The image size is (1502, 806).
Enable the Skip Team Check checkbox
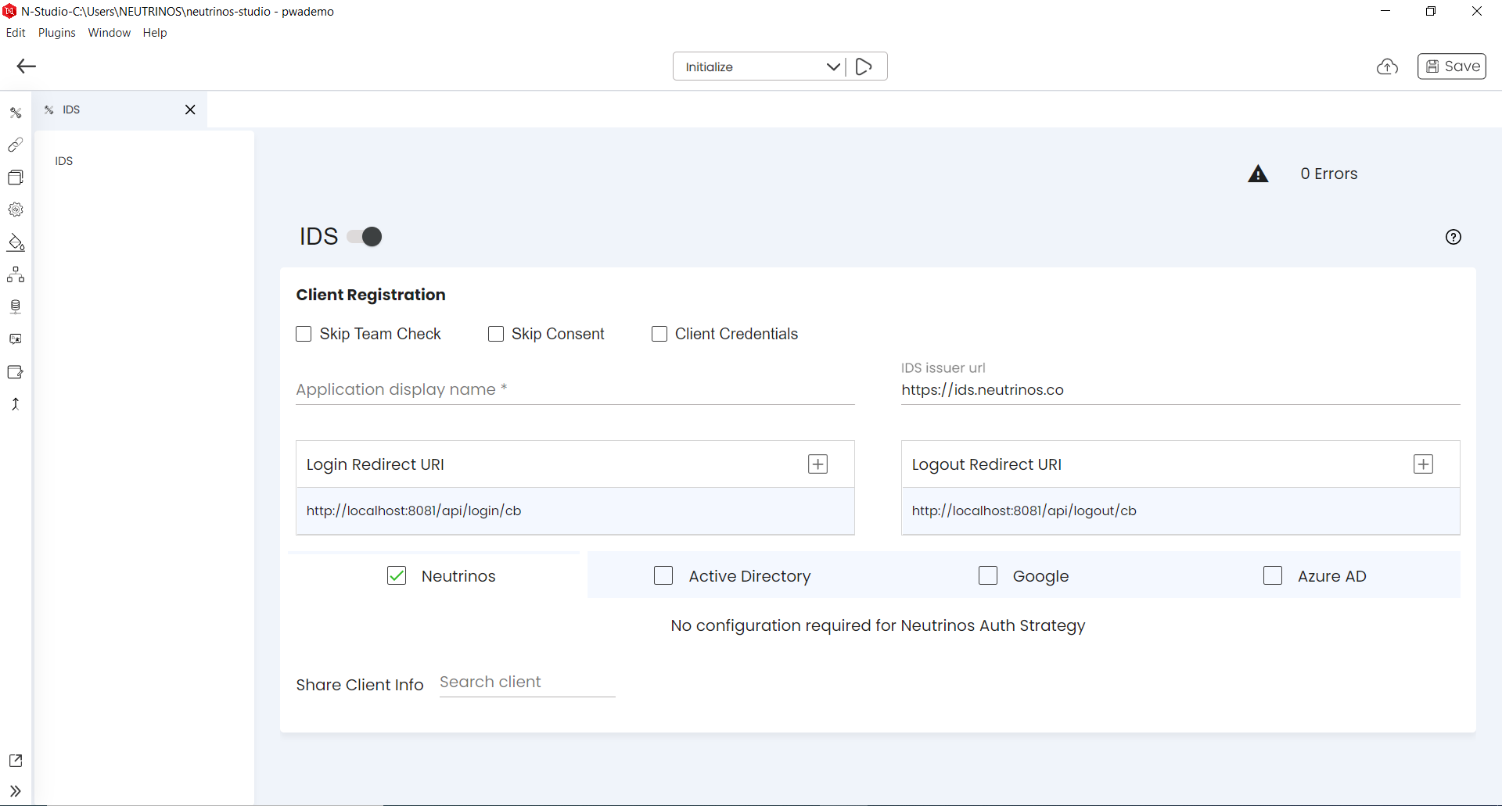(x=304, y=334)
